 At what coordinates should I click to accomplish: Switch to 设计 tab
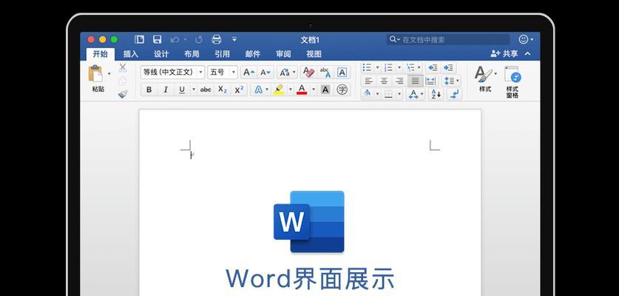[161, 54]
